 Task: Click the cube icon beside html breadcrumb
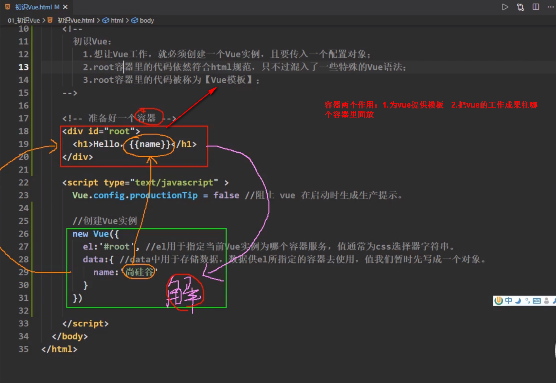tap(106, 21)
